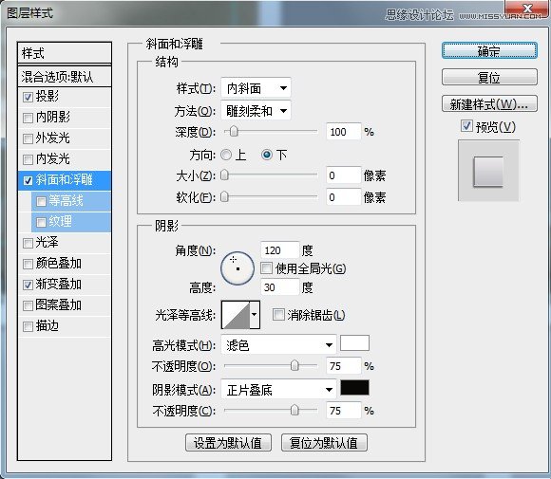Open the 高光模式 滤色 dropdown
Image resolution: width=551 pixels, height=479 pixels.
[278, 345]
